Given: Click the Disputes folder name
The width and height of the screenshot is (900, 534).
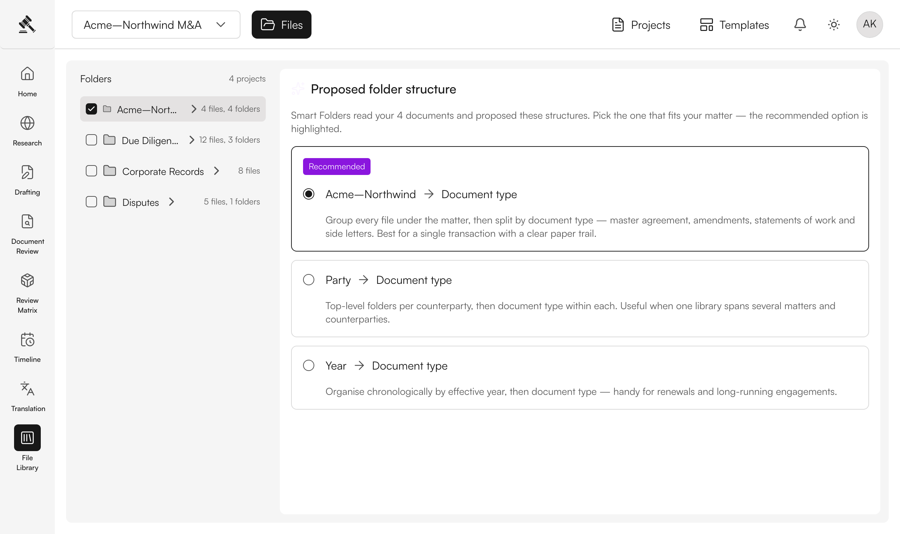Looking at the screenshot, I should tap(140, 202).
